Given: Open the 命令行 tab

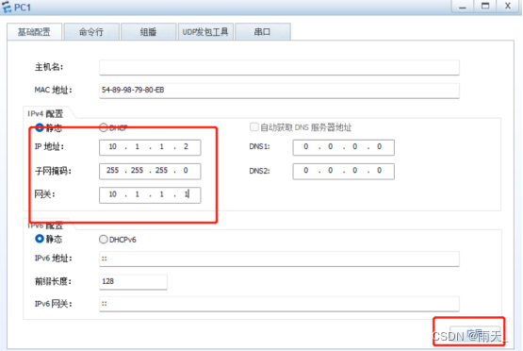Looking at the screenshot, I should click(x=91, y=32).
